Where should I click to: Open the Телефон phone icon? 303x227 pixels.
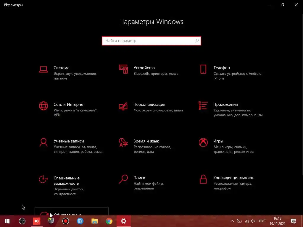203,69
